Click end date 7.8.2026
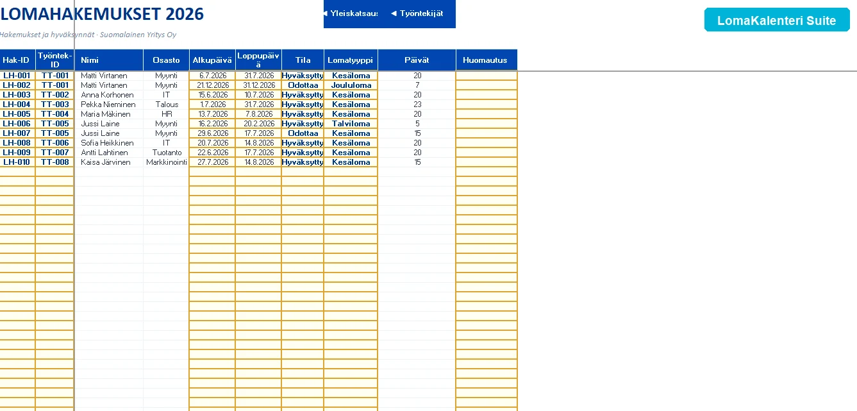The image size is (857, 411). click(x=258, y=114)
